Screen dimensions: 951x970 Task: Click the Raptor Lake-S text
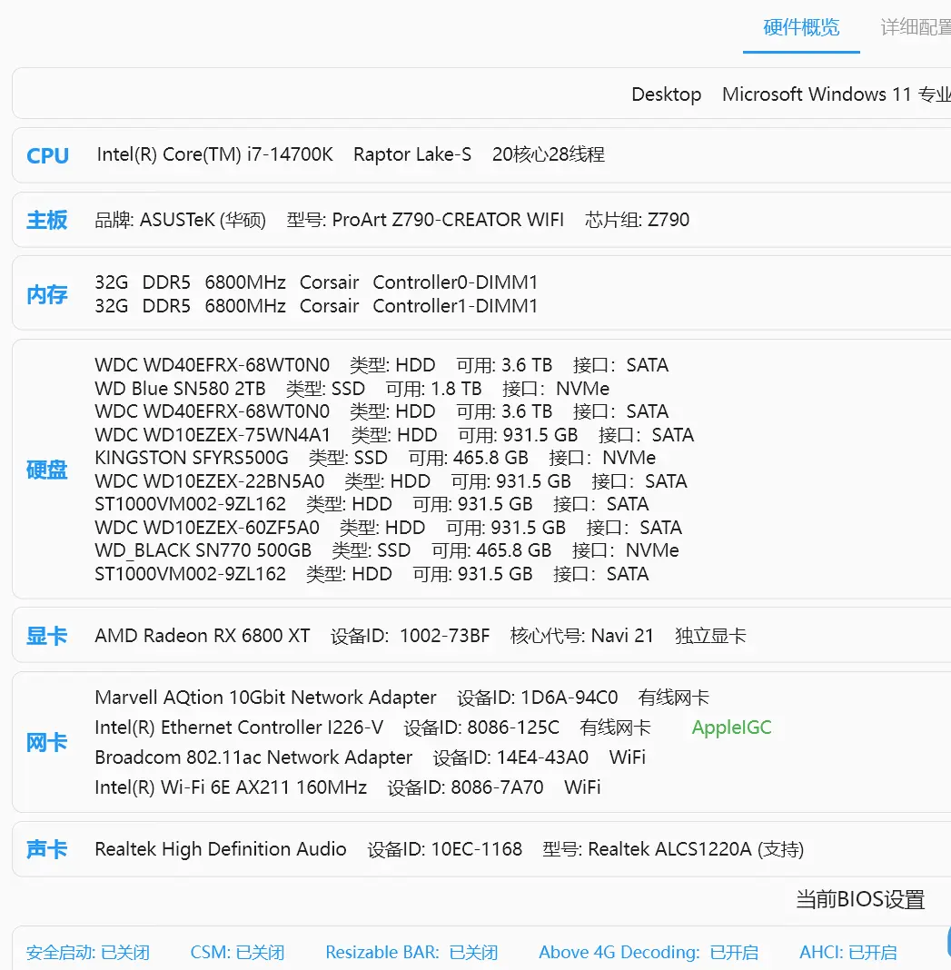(412, 154)
